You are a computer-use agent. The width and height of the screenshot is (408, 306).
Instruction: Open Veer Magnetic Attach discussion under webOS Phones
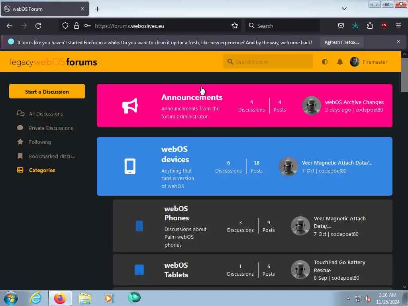point(339,222)
